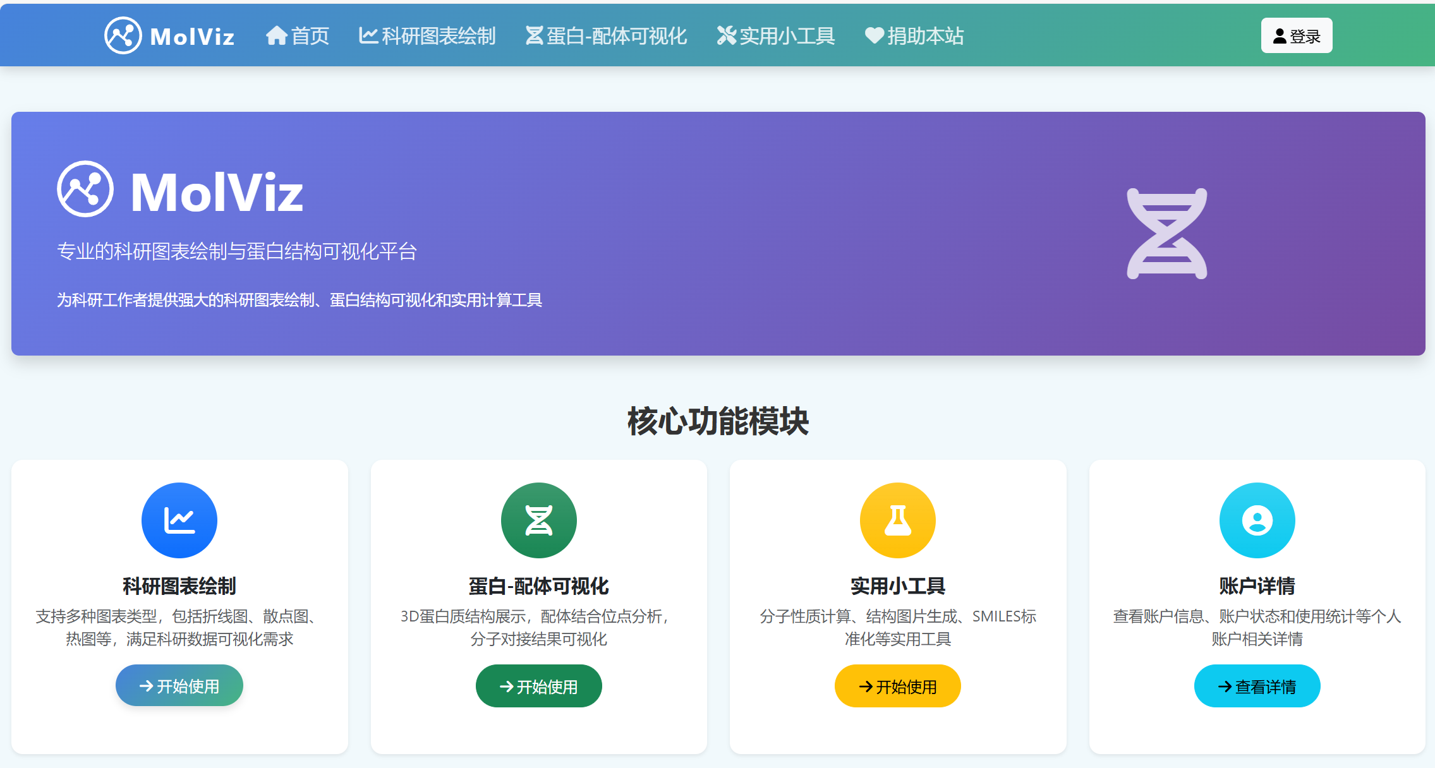Click the yellow flask icon on 实用小工具 card
This screenshot has height=768, width=1435.
tap(897, 520)
